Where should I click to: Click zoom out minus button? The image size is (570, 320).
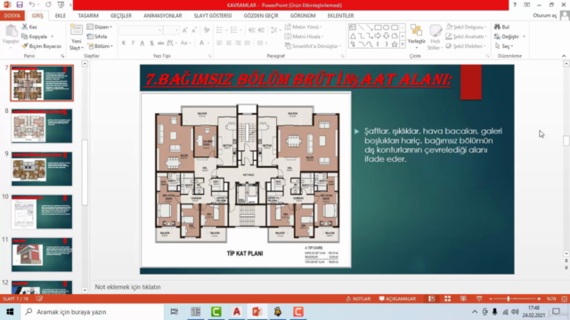coord(491,299)
